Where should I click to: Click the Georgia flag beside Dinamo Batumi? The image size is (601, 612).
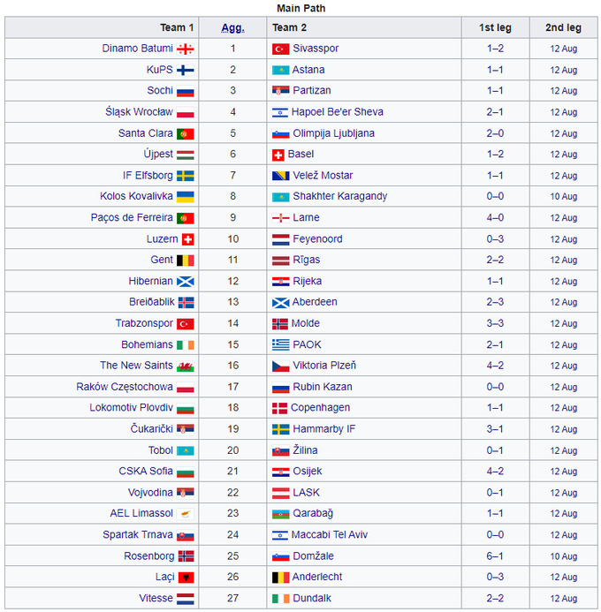[186, 49]
